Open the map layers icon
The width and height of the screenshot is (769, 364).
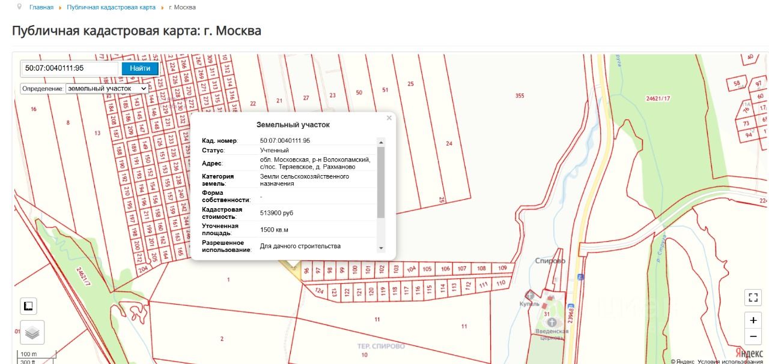coord(32,332)
